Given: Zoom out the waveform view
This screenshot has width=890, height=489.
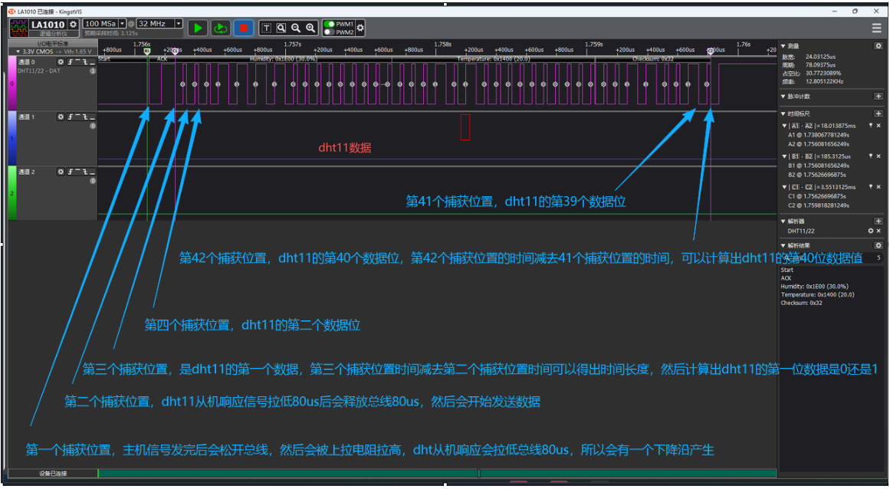Looking at the screenshot, I should (x=296, y=28).
